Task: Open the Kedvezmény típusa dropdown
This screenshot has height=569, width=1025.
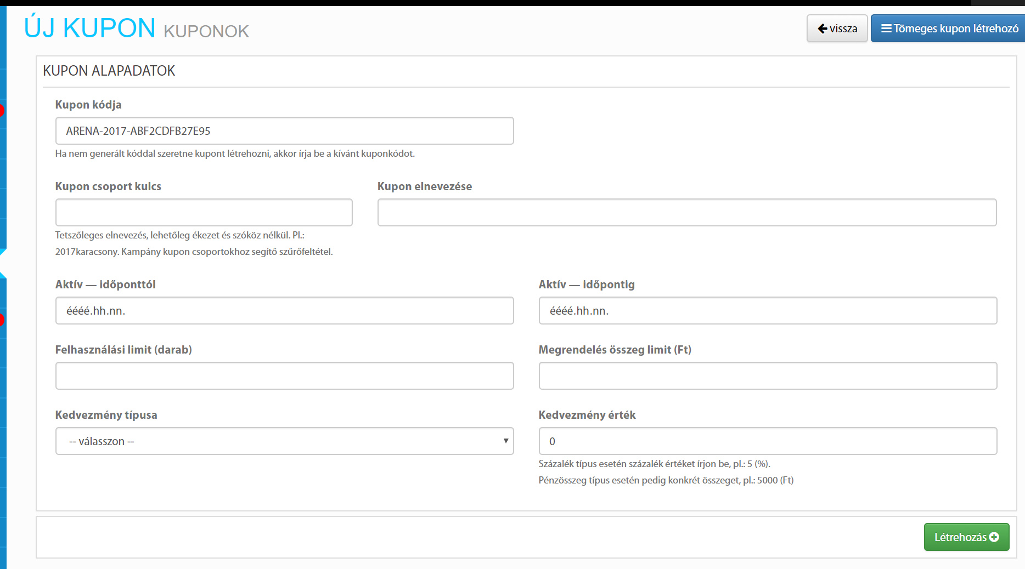Action: [284, 441]
